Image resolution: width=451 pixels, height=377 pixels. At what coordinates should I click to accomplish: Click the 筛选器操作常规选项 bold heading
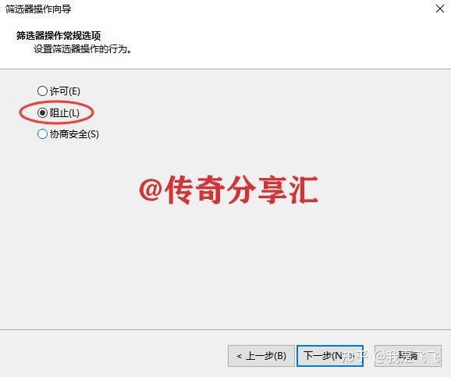(59, 36)
